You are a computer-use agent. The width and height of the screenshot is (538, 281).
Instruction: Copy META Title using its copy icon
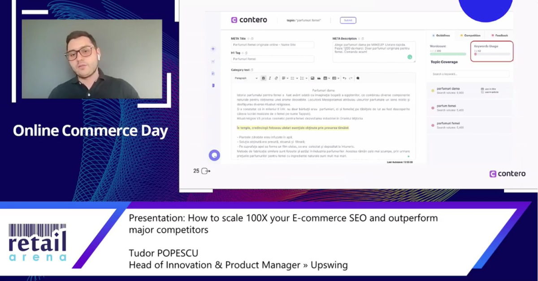point(252,38)
